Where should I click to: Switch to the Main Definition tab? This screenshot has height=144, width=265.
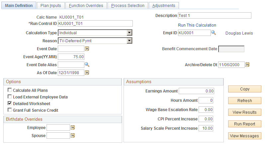[x=19, y=6]
